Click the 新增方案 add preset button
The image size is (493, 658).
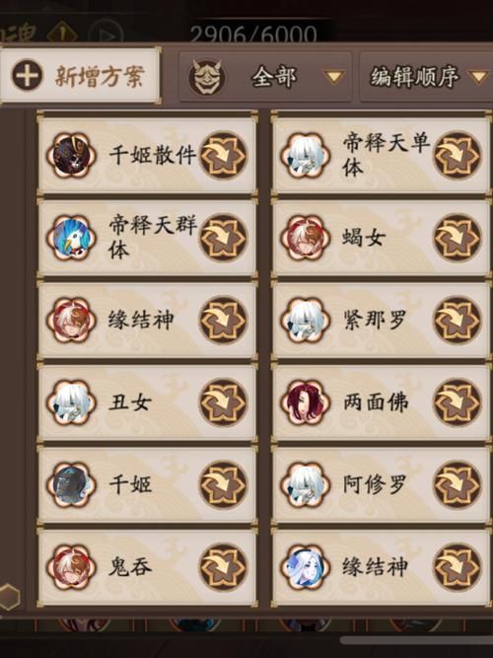point(79,76)
